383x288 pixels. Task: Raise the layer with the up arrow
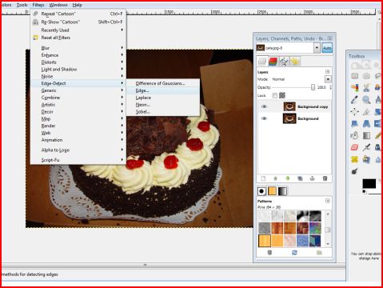(x=276, y=178)
